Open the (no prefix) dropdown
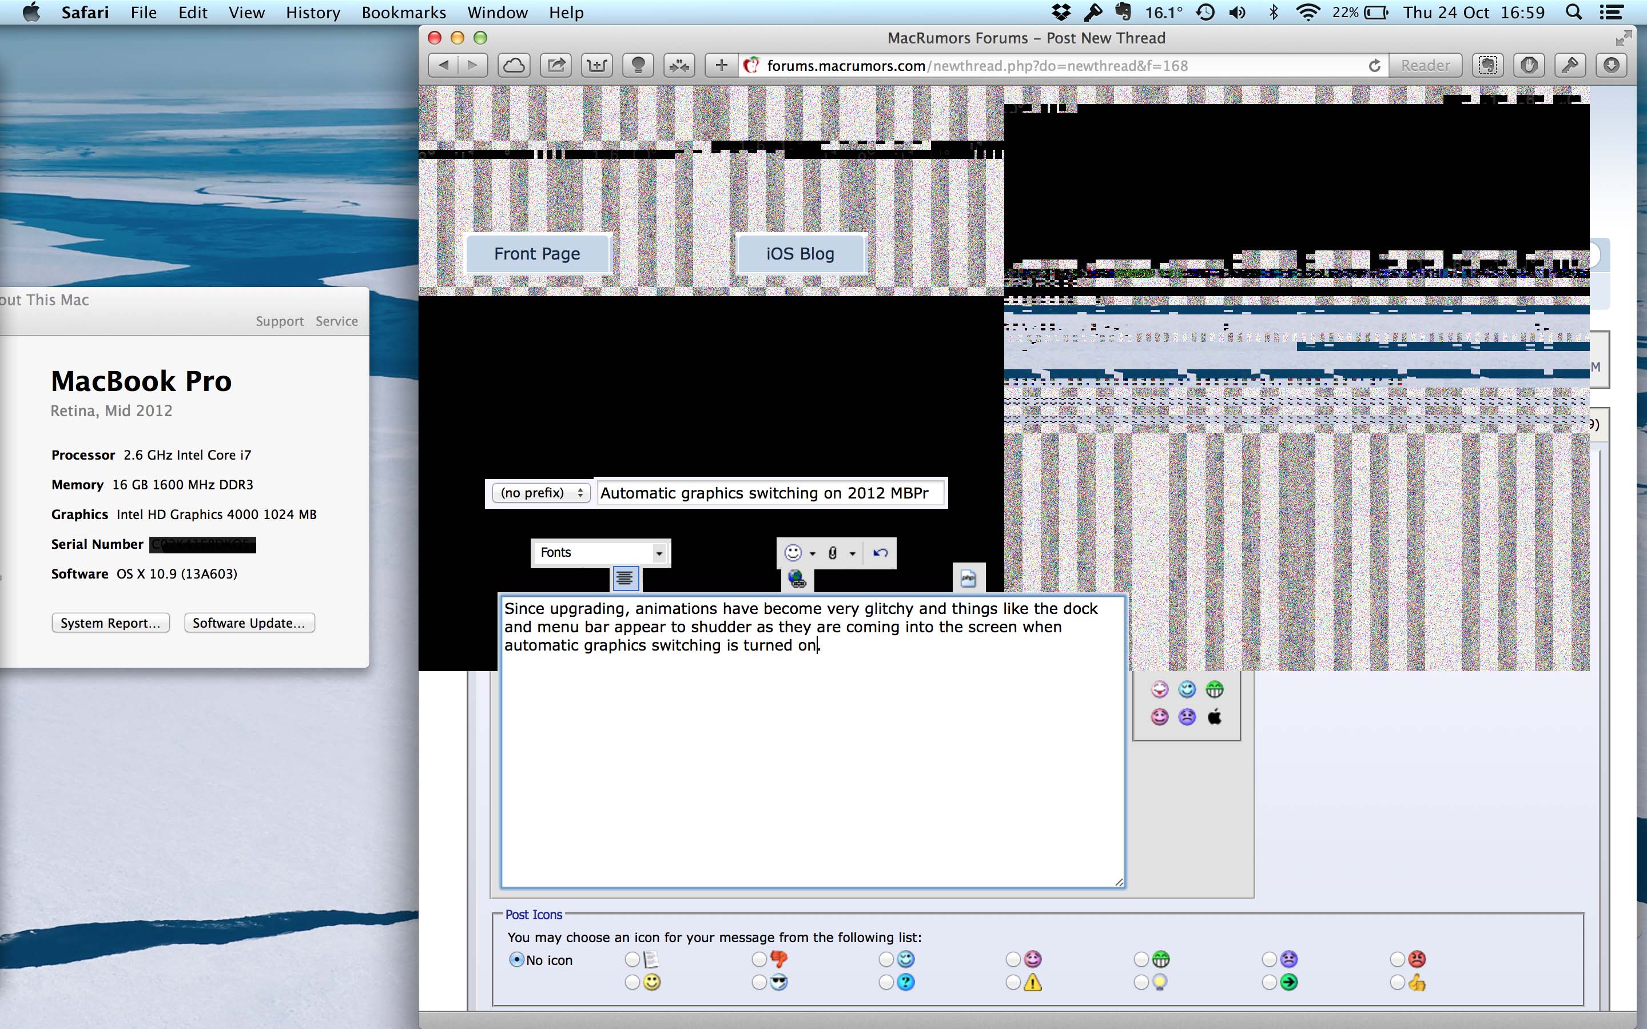This screenshot has width=1647, height=1029. click(541, 493)
